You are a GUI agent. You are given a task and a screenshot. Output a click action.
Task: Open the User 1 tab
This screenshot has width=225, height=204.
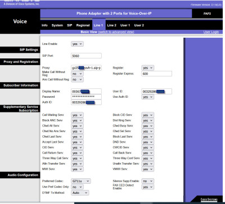125,25
